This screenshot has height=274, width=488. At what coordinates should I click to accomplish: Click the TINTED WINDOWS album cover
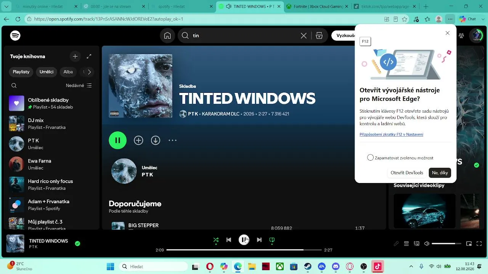pos(140,86)
